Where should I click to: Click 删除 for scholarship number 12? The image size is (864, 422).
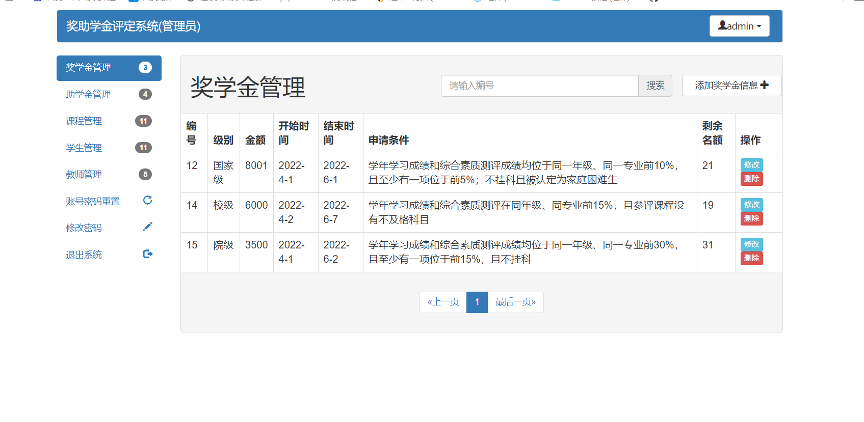(751, 179)
